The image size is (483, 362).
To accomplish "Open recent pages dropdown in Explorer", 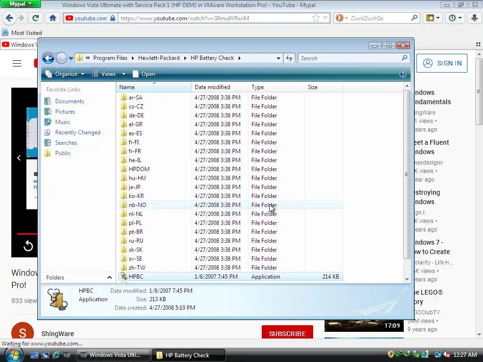I will [x=71, y=58].
